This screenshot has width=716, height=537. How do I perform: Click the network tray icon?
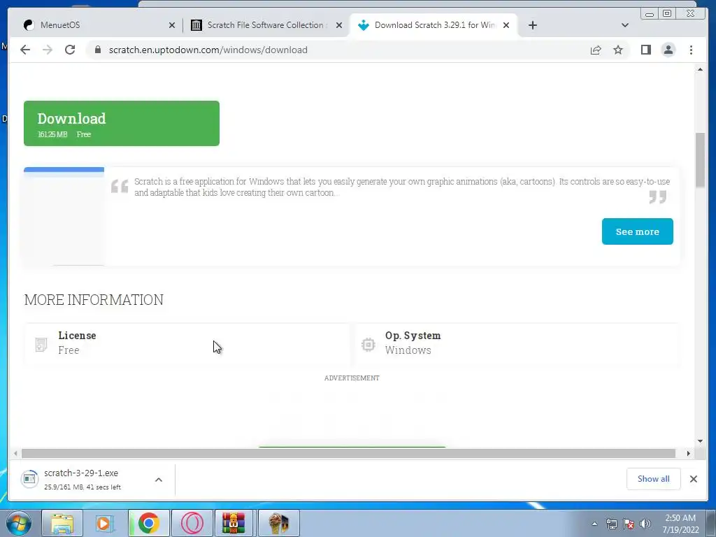pyautogui.click(x=611, y=524)
